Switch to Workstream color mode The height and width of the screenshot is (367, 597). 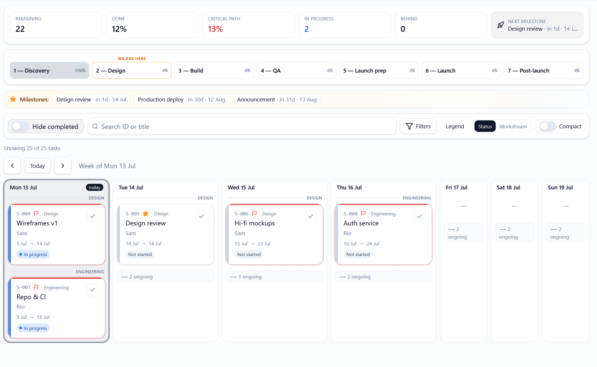pos(513,126)
